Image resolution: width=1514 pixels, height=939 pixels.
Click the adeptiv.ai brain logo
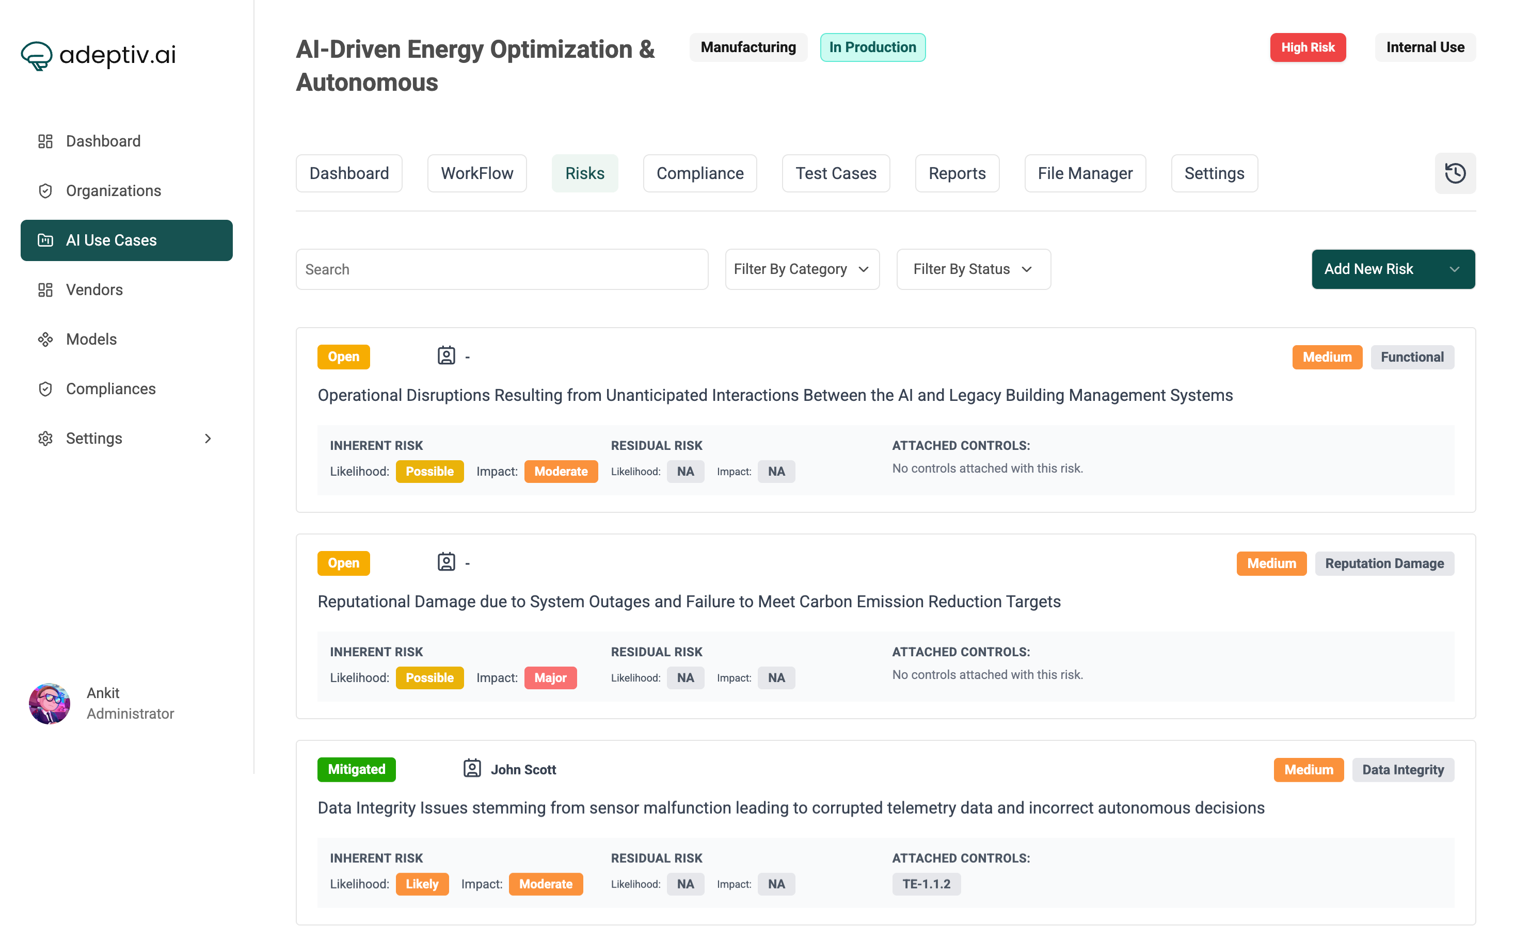[x=36, y=55]
